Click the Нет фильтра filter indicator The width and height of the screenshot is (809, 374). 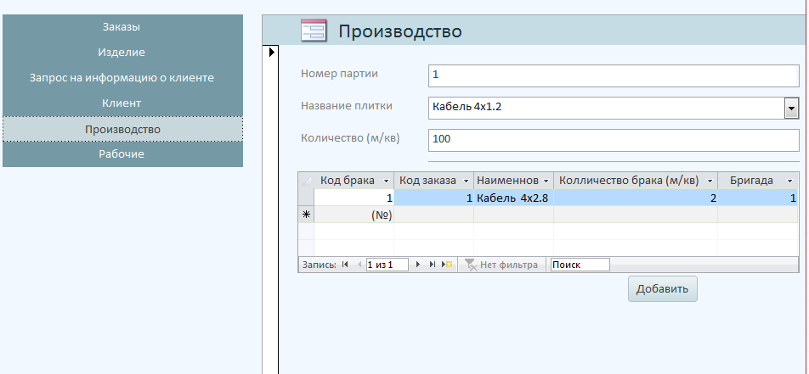pyautogui.click(x=501, y=265)
